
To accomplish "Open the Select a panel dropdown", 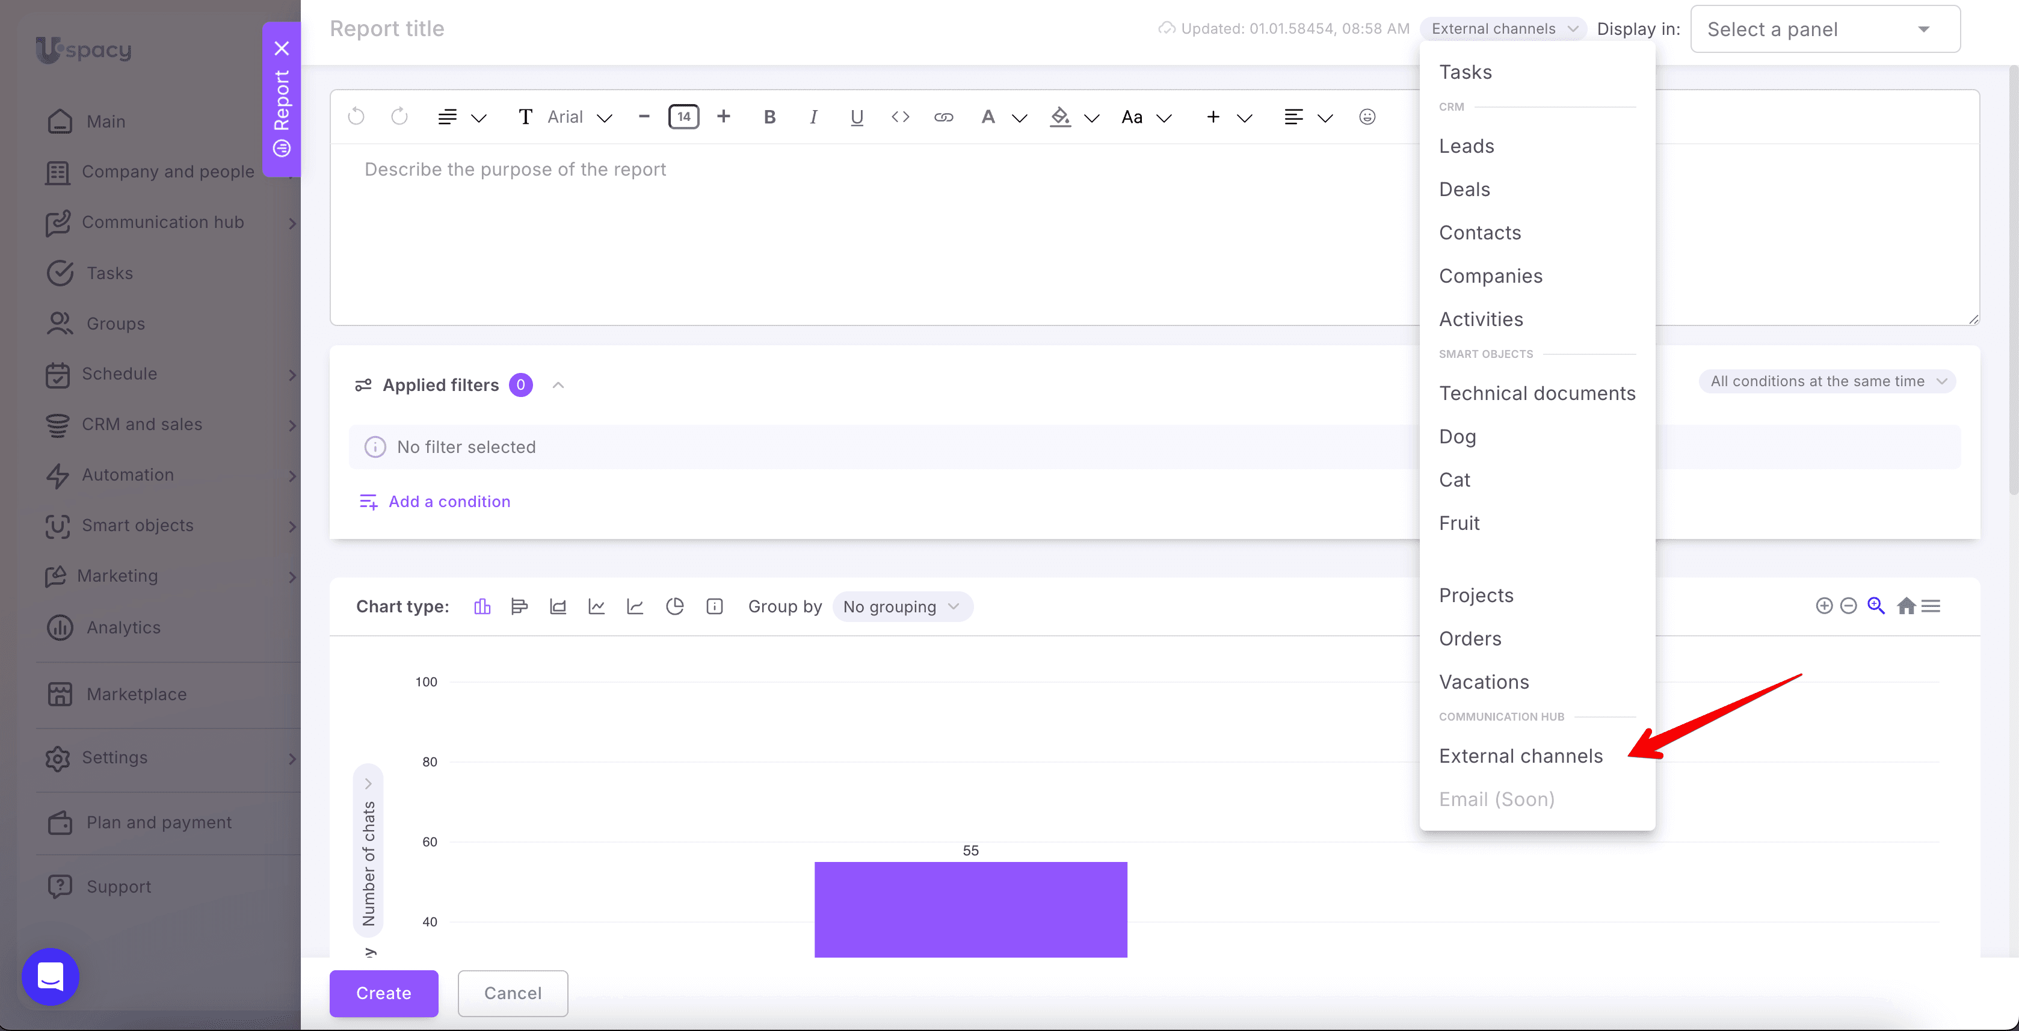I will pos(1825,29).
